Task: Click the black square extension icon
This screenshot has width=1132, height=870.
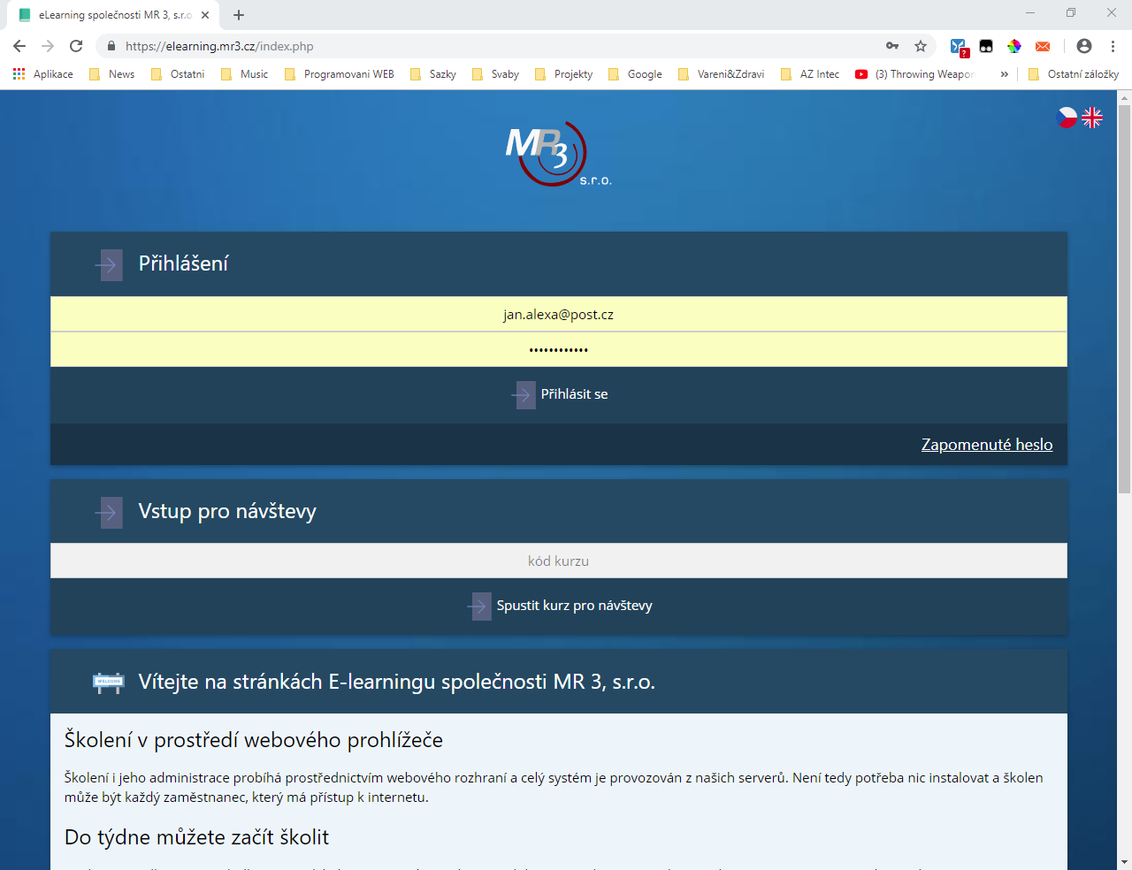Action: [x=986, y=46]
